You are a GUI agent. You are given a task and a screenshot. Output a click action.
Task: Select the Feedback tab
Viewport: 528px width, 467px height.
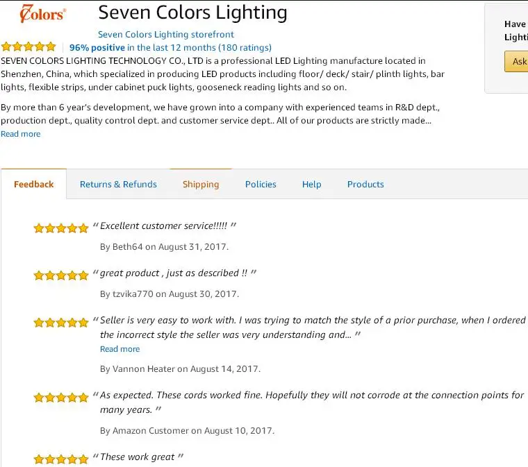(33, 184)
